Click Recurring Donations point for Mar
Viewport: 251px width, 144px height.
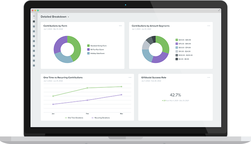click(122, 95)
